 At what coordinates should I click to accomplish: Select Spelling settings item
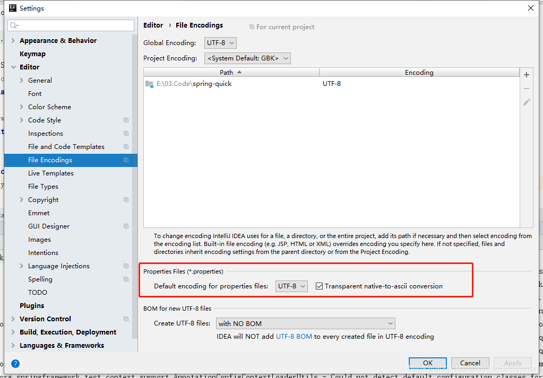[x=40, y=279]
